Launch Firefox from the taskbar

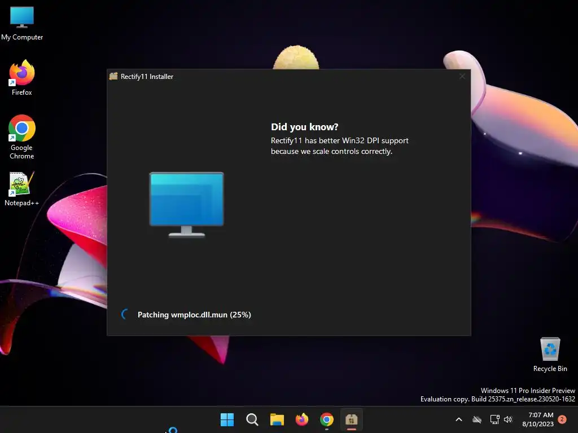coord(302,419)
